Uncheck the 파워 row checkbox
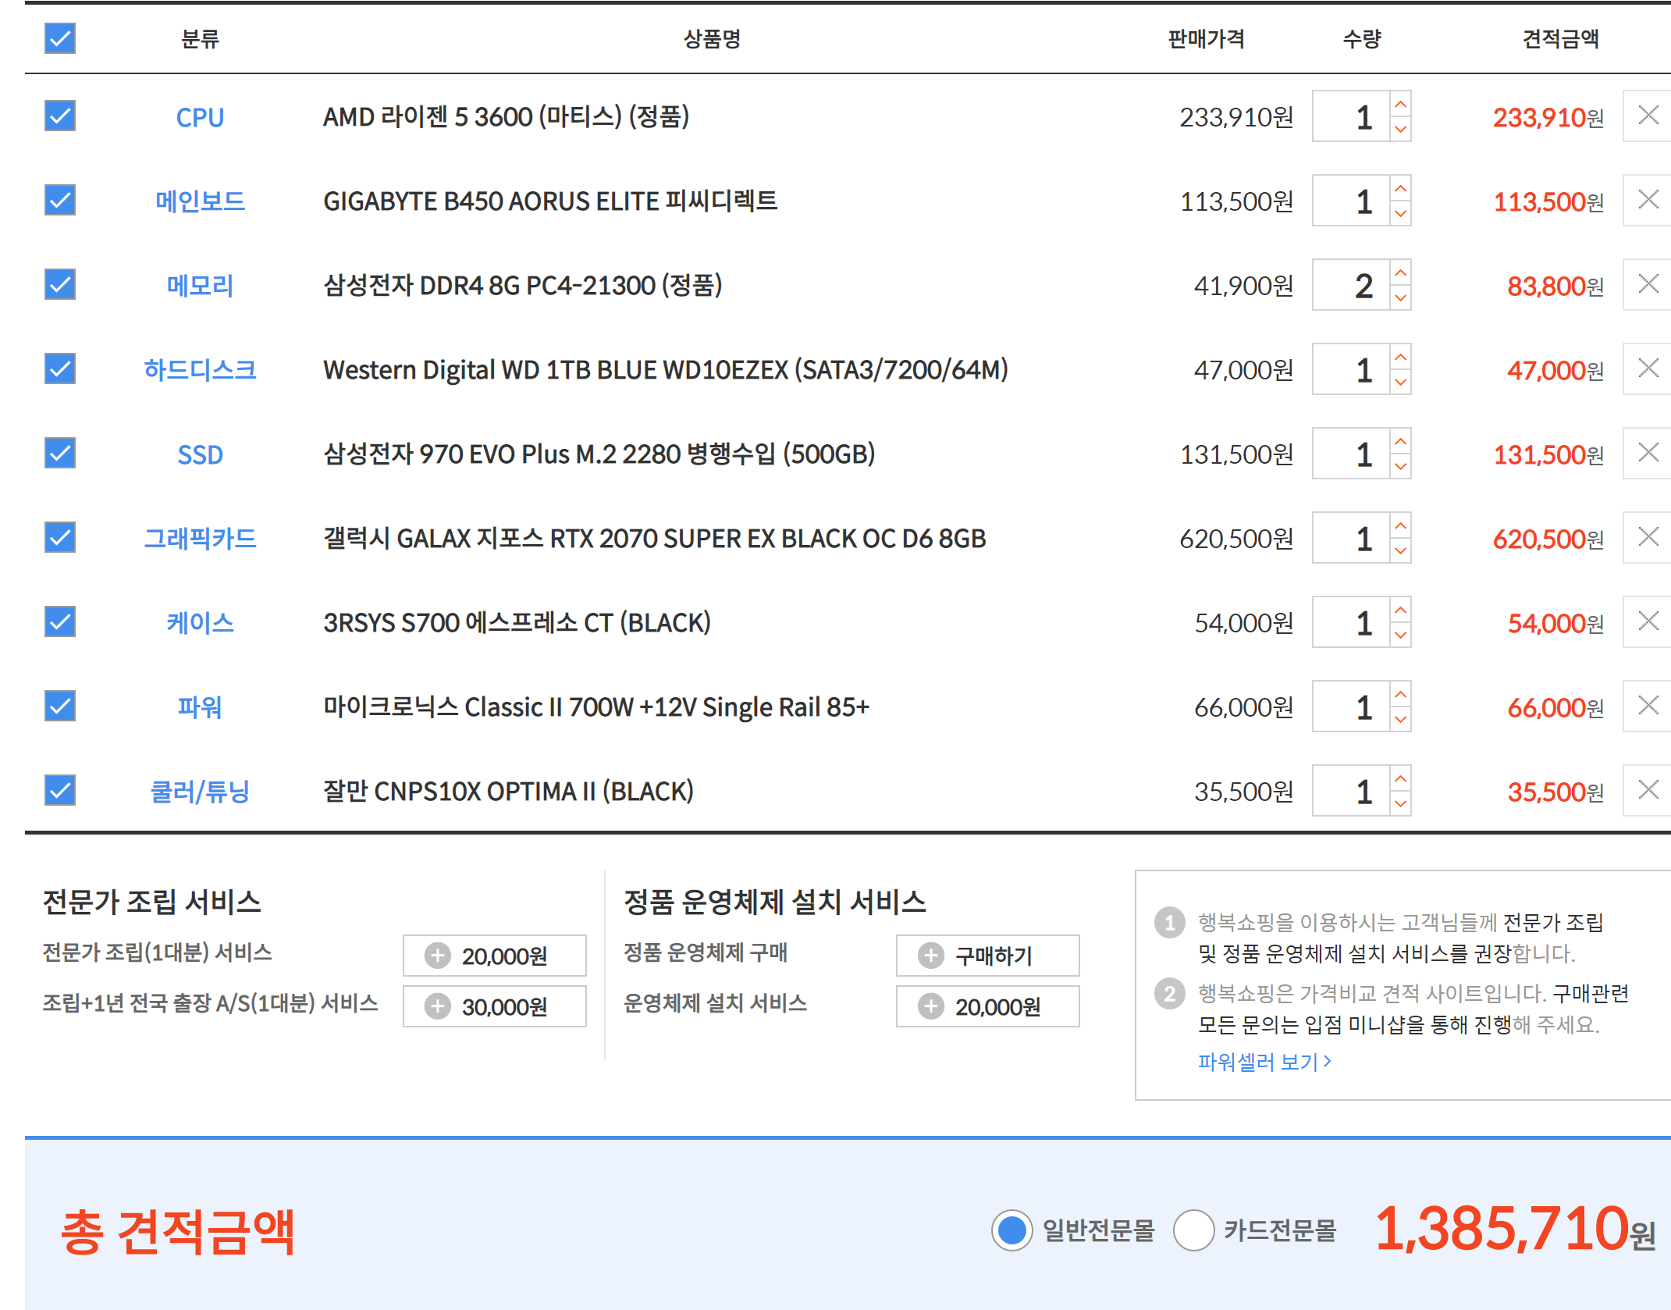This screenshot has width=1671, height=1310. [x=60, y=706]
